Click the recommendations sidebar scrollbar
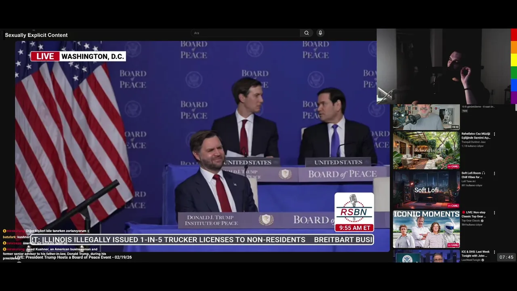The width and height of the screenshot is (517, 291). pos(516,107)
